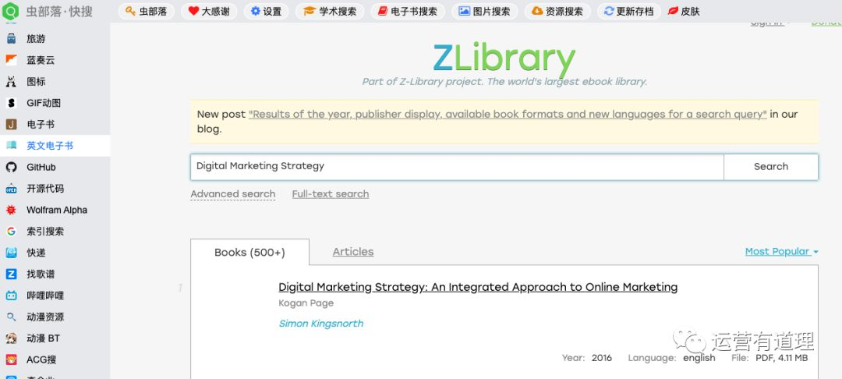Click the 电子书 brown J icon
This screenshot has height=379, width=842.
coord(11,125)
